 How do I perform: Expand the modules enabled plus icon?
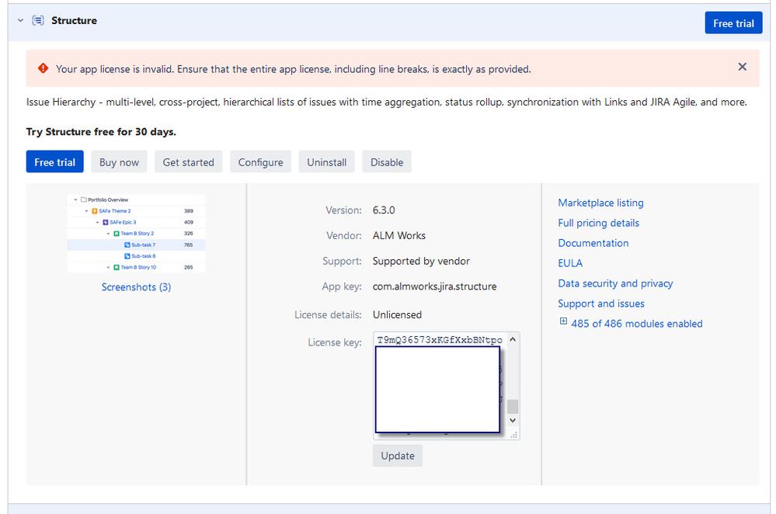[x=563, y=321]
